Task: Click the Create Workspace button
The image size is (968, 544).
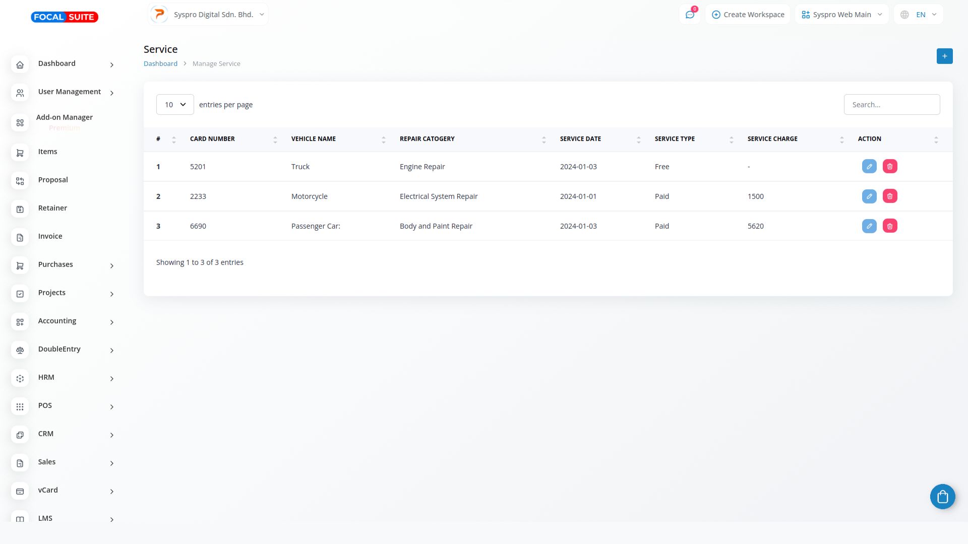Action: click(748, 15)
